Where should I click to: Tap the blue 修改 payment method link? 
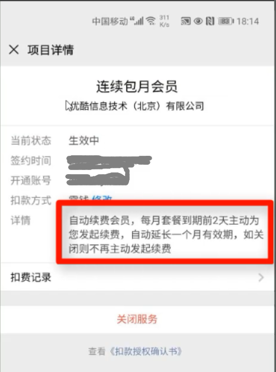pos(102,198)
